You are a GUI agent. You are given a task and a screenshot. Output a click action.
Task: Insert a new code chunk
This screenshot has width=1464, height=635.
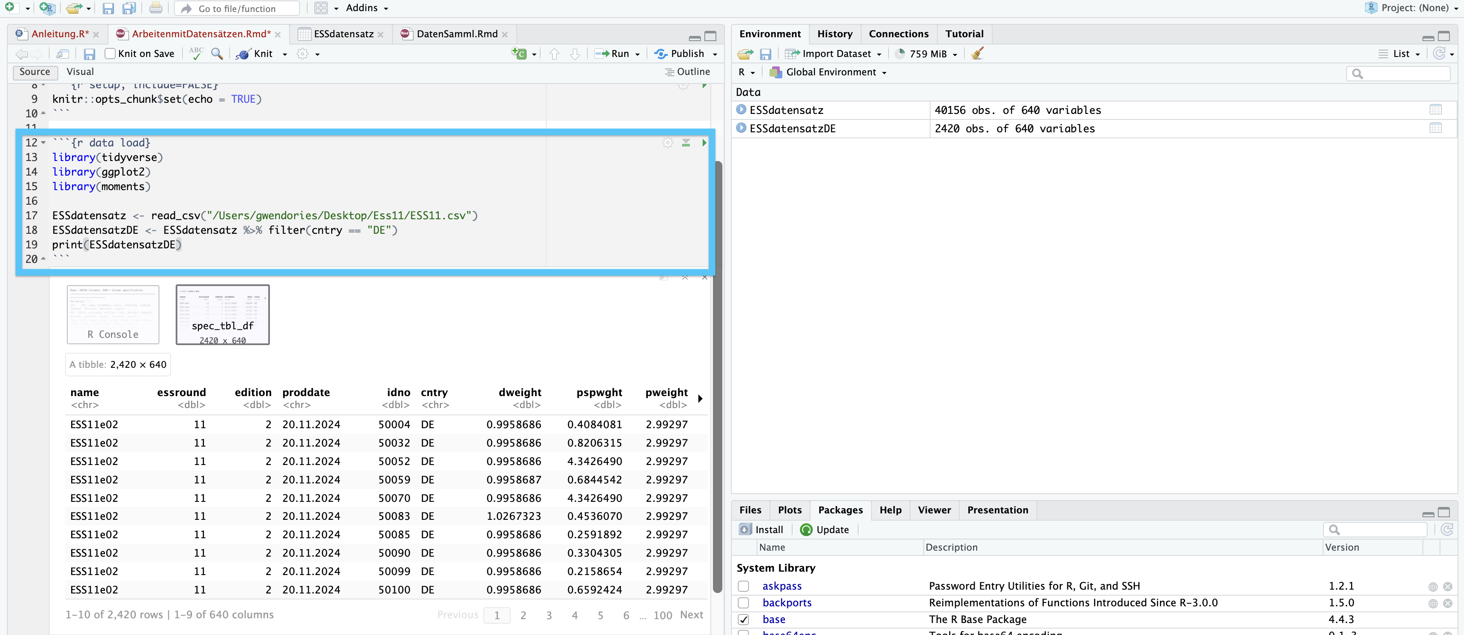click(x=519, y=54)
